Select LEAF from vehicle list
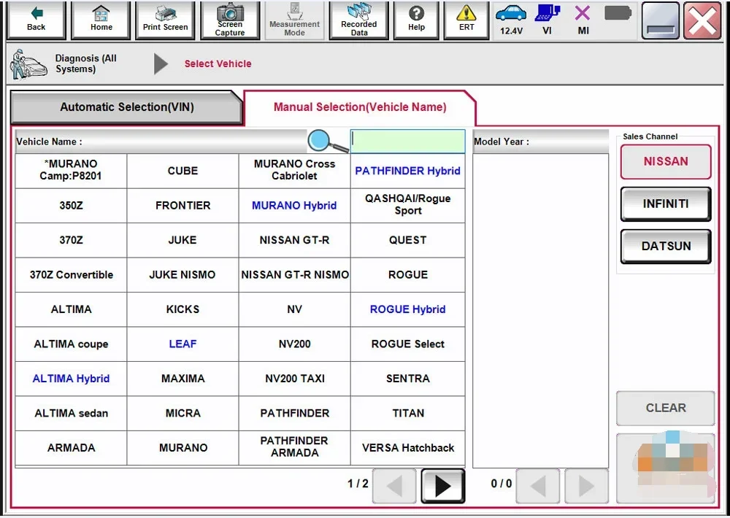The width and height of the screenshot is (730, 518). pos(182,344)
